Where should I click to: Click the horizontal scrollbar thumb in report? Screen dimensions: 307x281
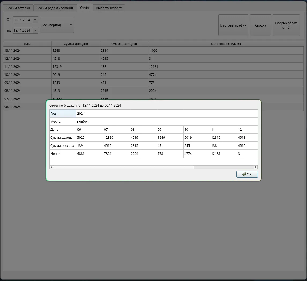[x=123, y=167]
